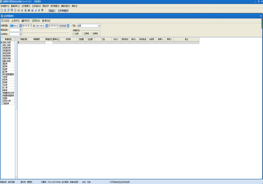
Task: Select the 待审核 status radio button
Action: coord(92,33)
